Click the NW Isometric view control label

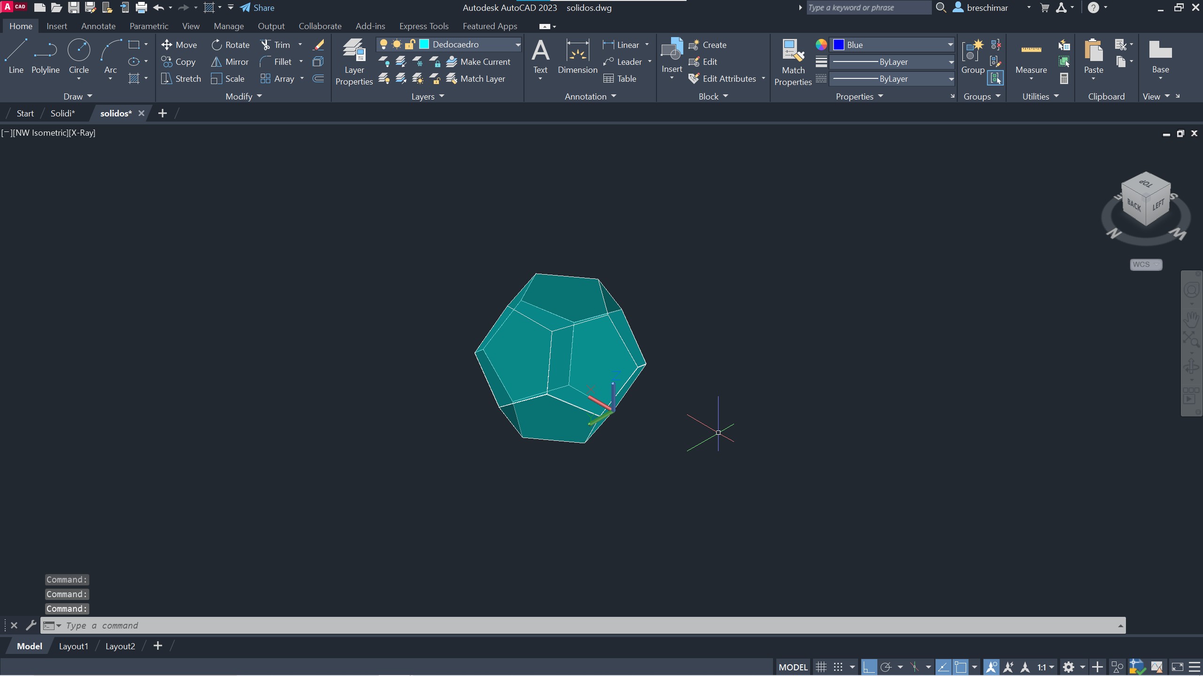pos(40,133)
